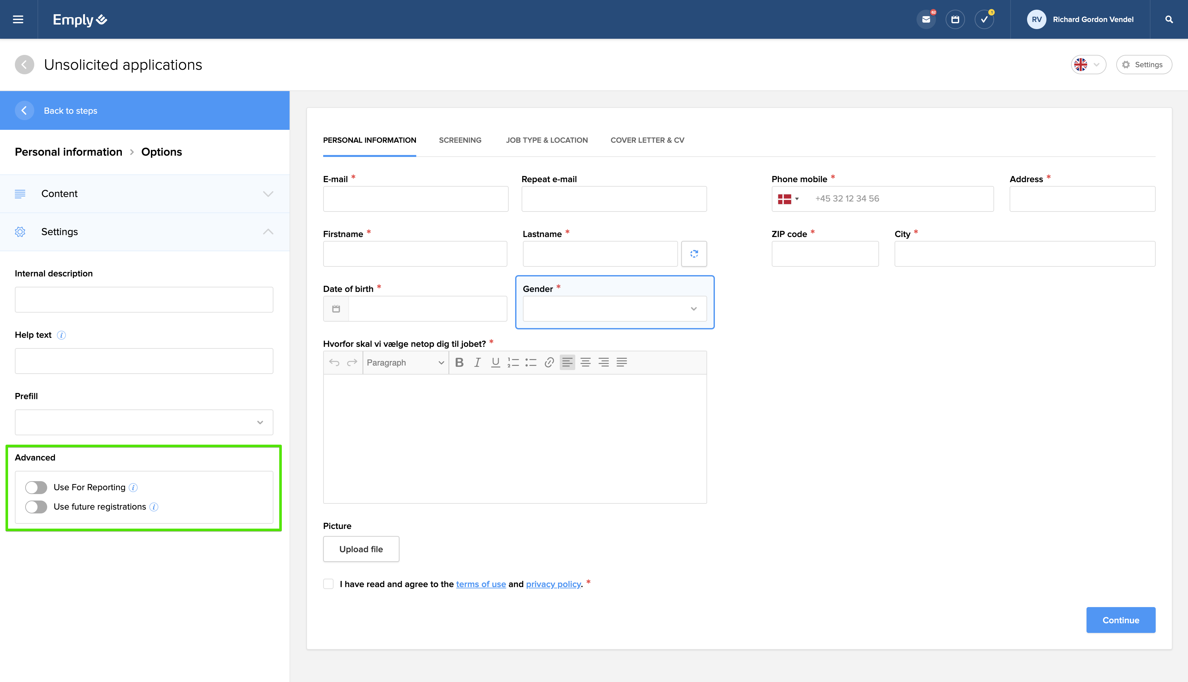This screenshot has height=682, width=1188.
Task: Check the terms of use agreement box
Action: pos(328,584)
